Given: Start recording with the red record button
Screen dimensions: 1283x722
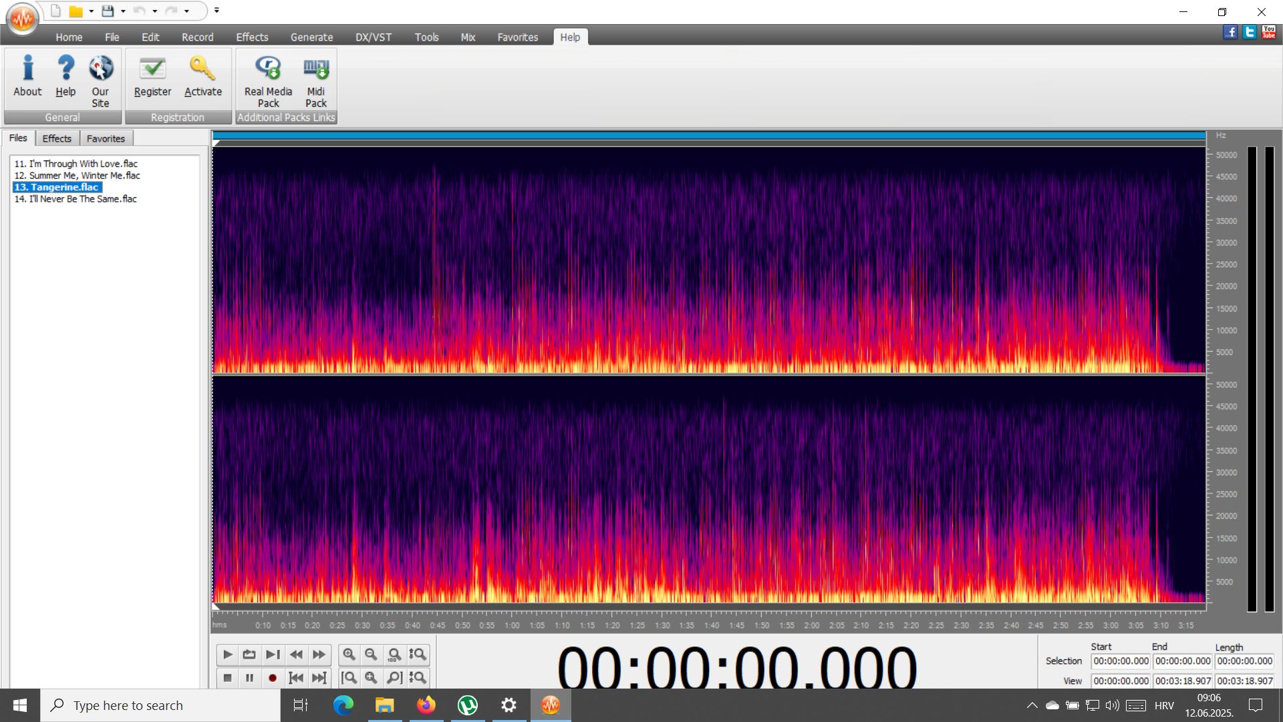Looking at the screenshot, I should [x=273, y=678].
